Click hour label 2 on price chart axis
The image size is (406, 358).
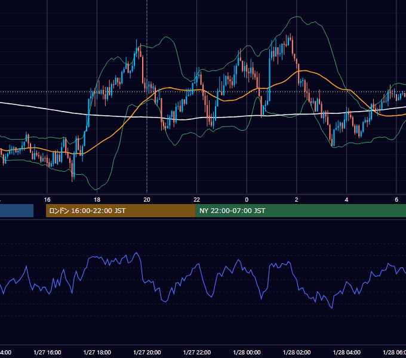point(297,200)
